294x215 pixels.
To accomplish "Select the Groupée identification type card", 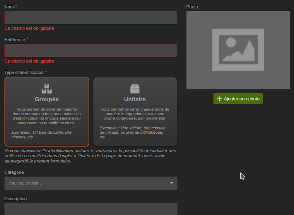I will 47,111.
